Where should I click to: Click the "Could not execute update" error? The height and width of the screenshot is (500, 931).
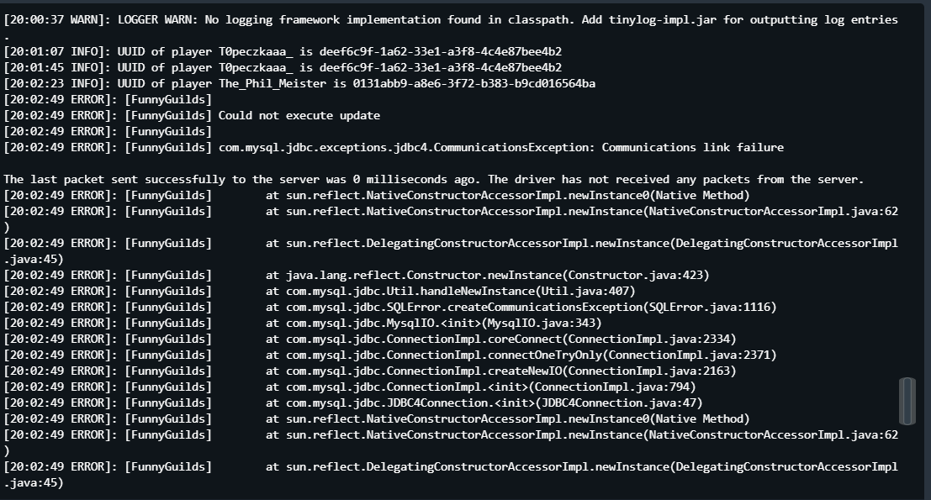pos(299,115)
